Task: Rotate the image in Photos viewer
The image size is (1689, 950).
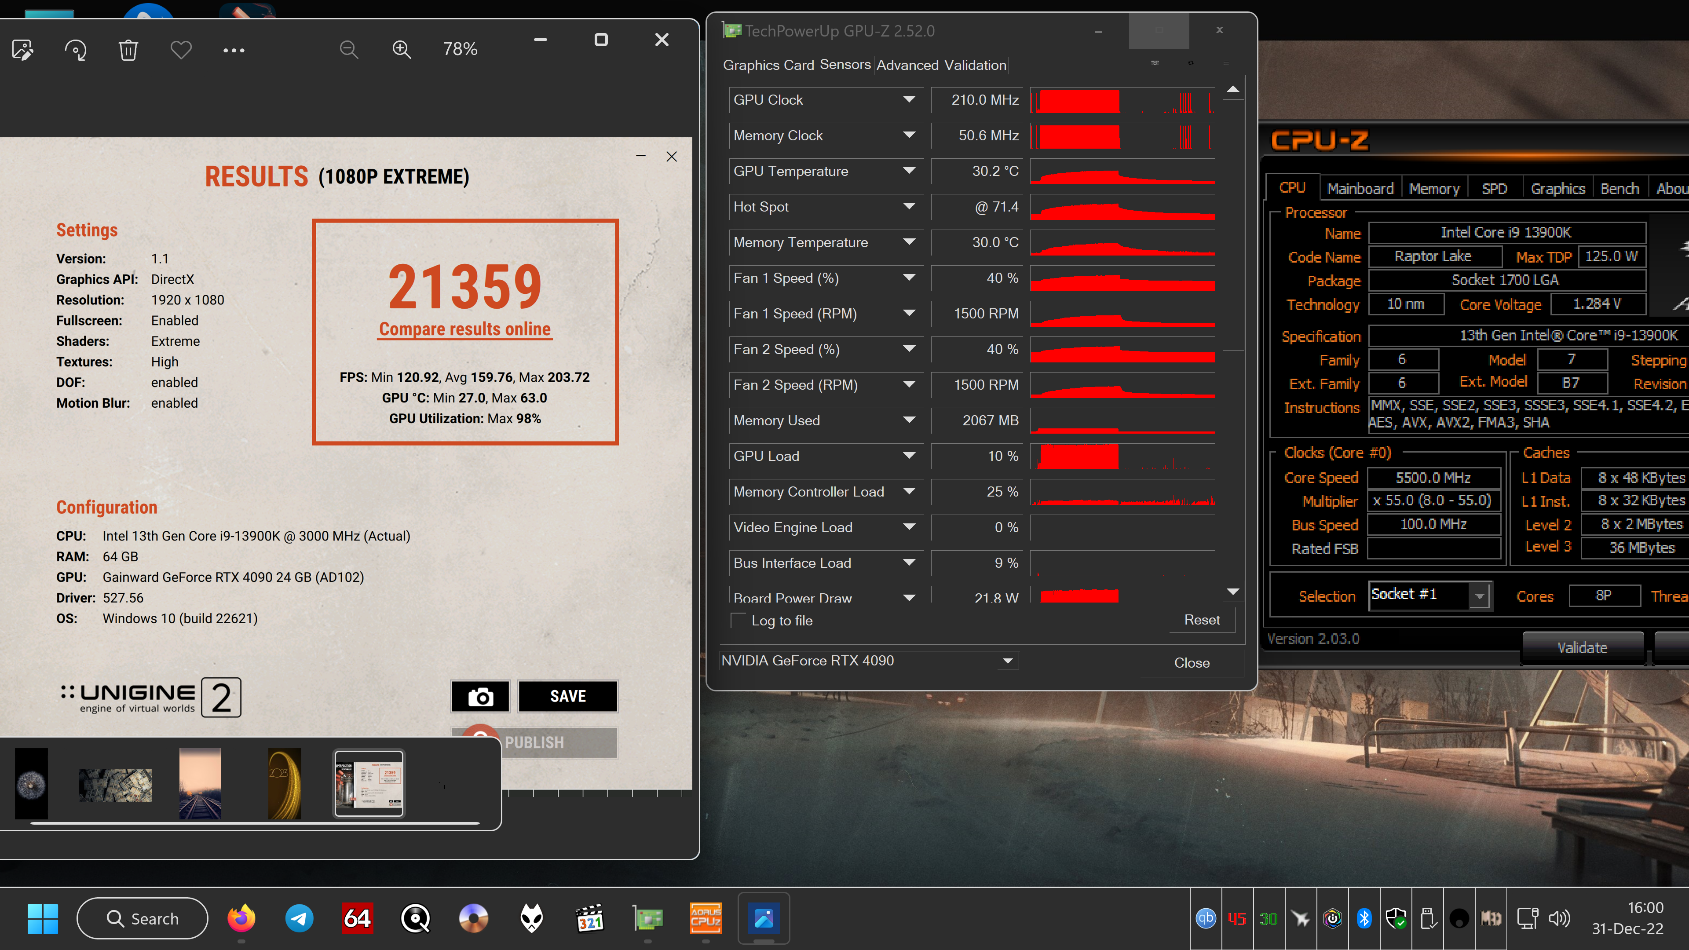Action: coord(75,50)
